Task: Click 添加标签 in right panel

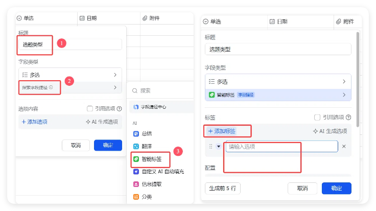Action: (222, 131)
